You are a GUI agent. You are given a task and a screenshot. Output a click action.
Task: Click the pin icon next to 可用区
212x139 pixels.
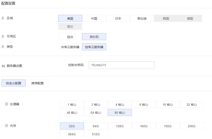3,36
